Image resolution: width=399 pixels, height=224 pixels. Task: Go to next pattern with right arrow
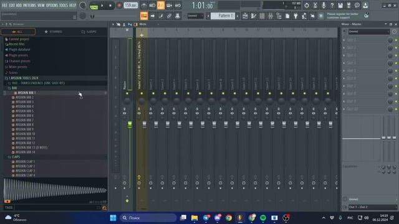(238, 16)
